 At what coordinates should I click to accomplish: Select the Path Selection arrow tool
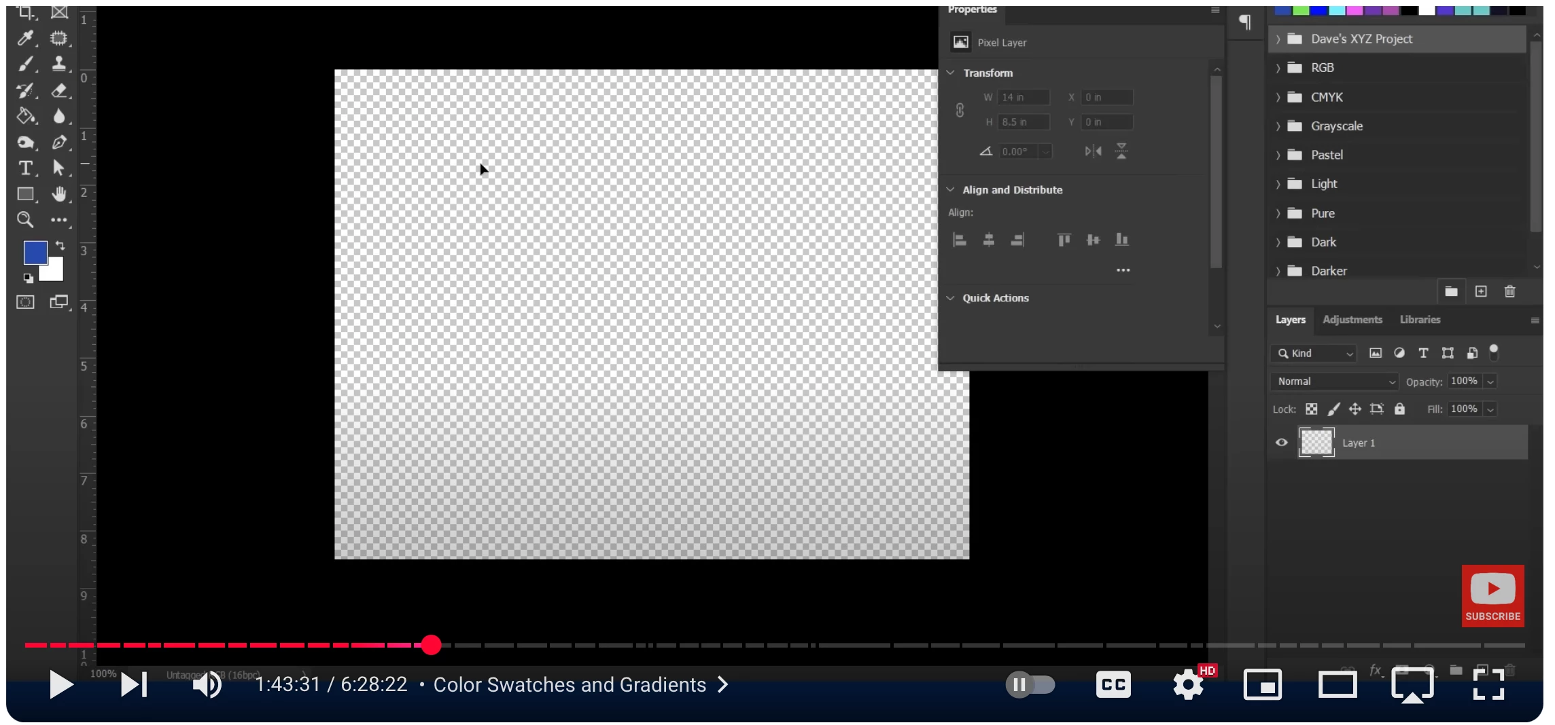(59, 168)
